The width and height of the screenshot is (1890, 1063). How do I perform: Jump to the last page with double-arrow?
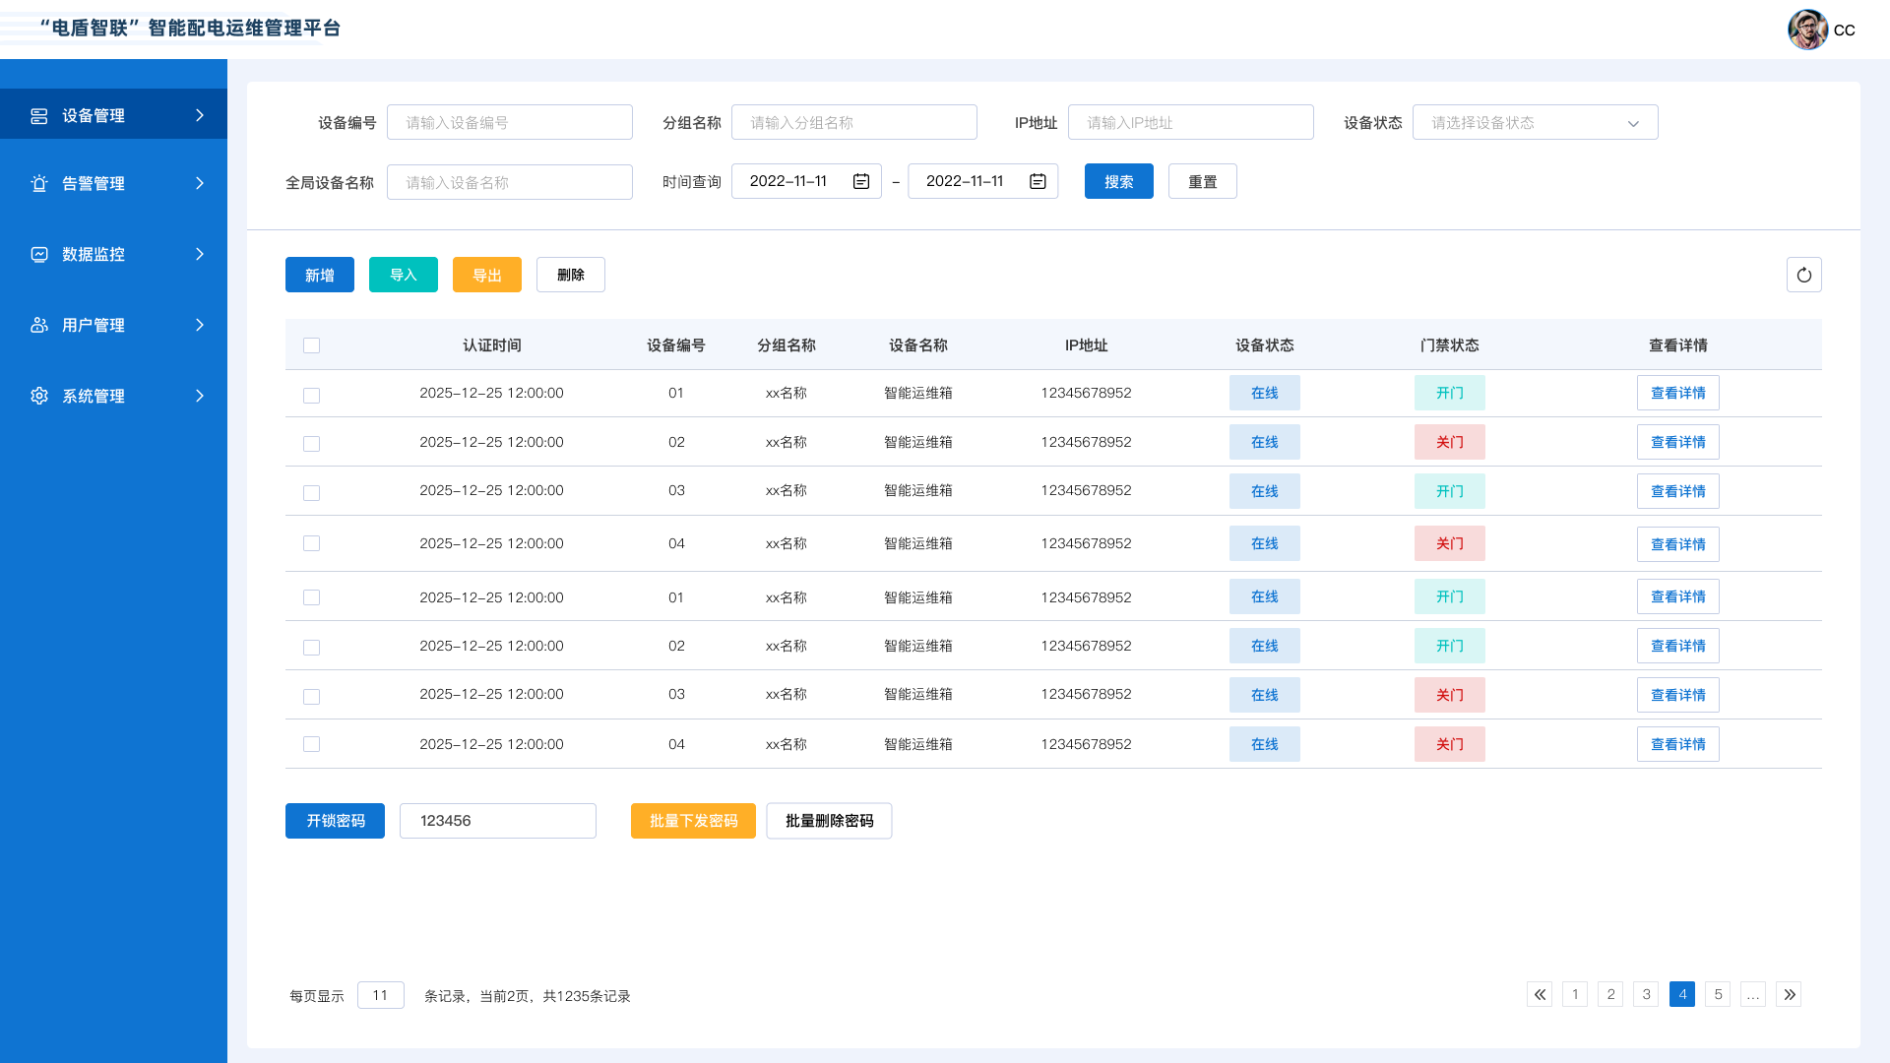[1789, 994]
